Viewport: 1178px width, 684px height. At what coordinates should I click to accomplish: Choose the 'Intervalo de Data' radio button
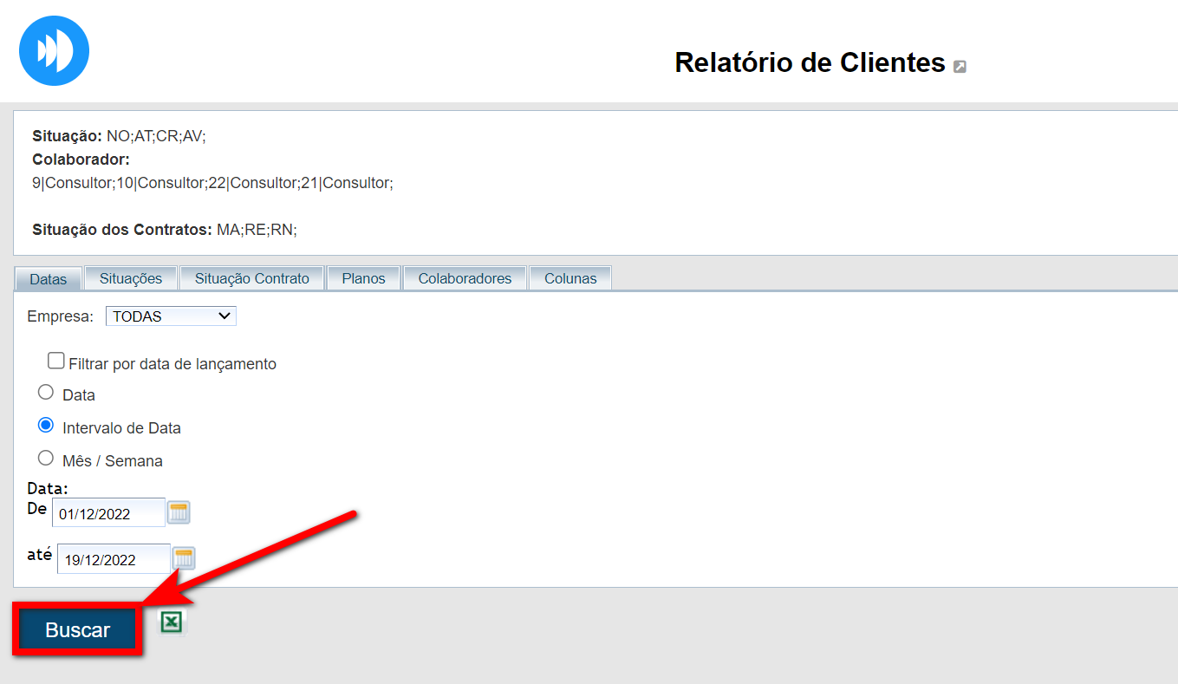pyautogui.click(x=46, y=426)
